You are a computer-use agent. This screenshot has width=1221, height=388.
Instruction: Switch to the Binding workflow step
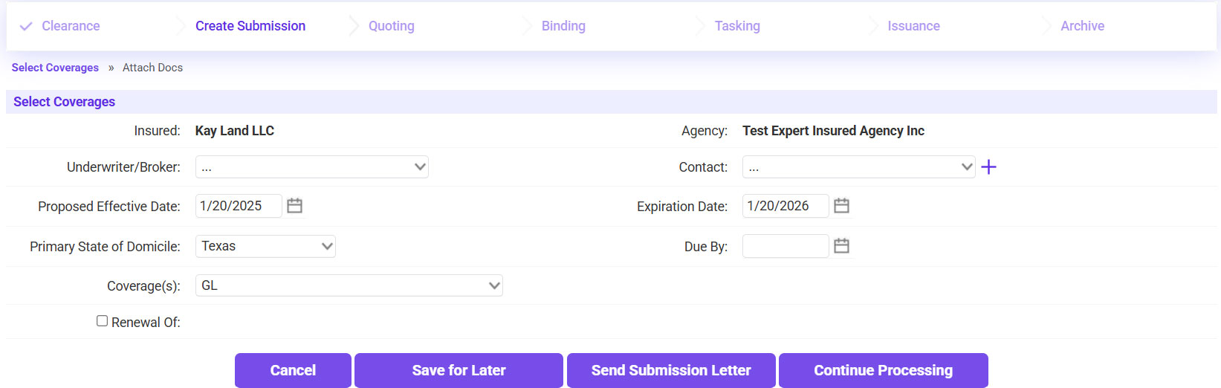pyautogui.click(x=563, y=26)
